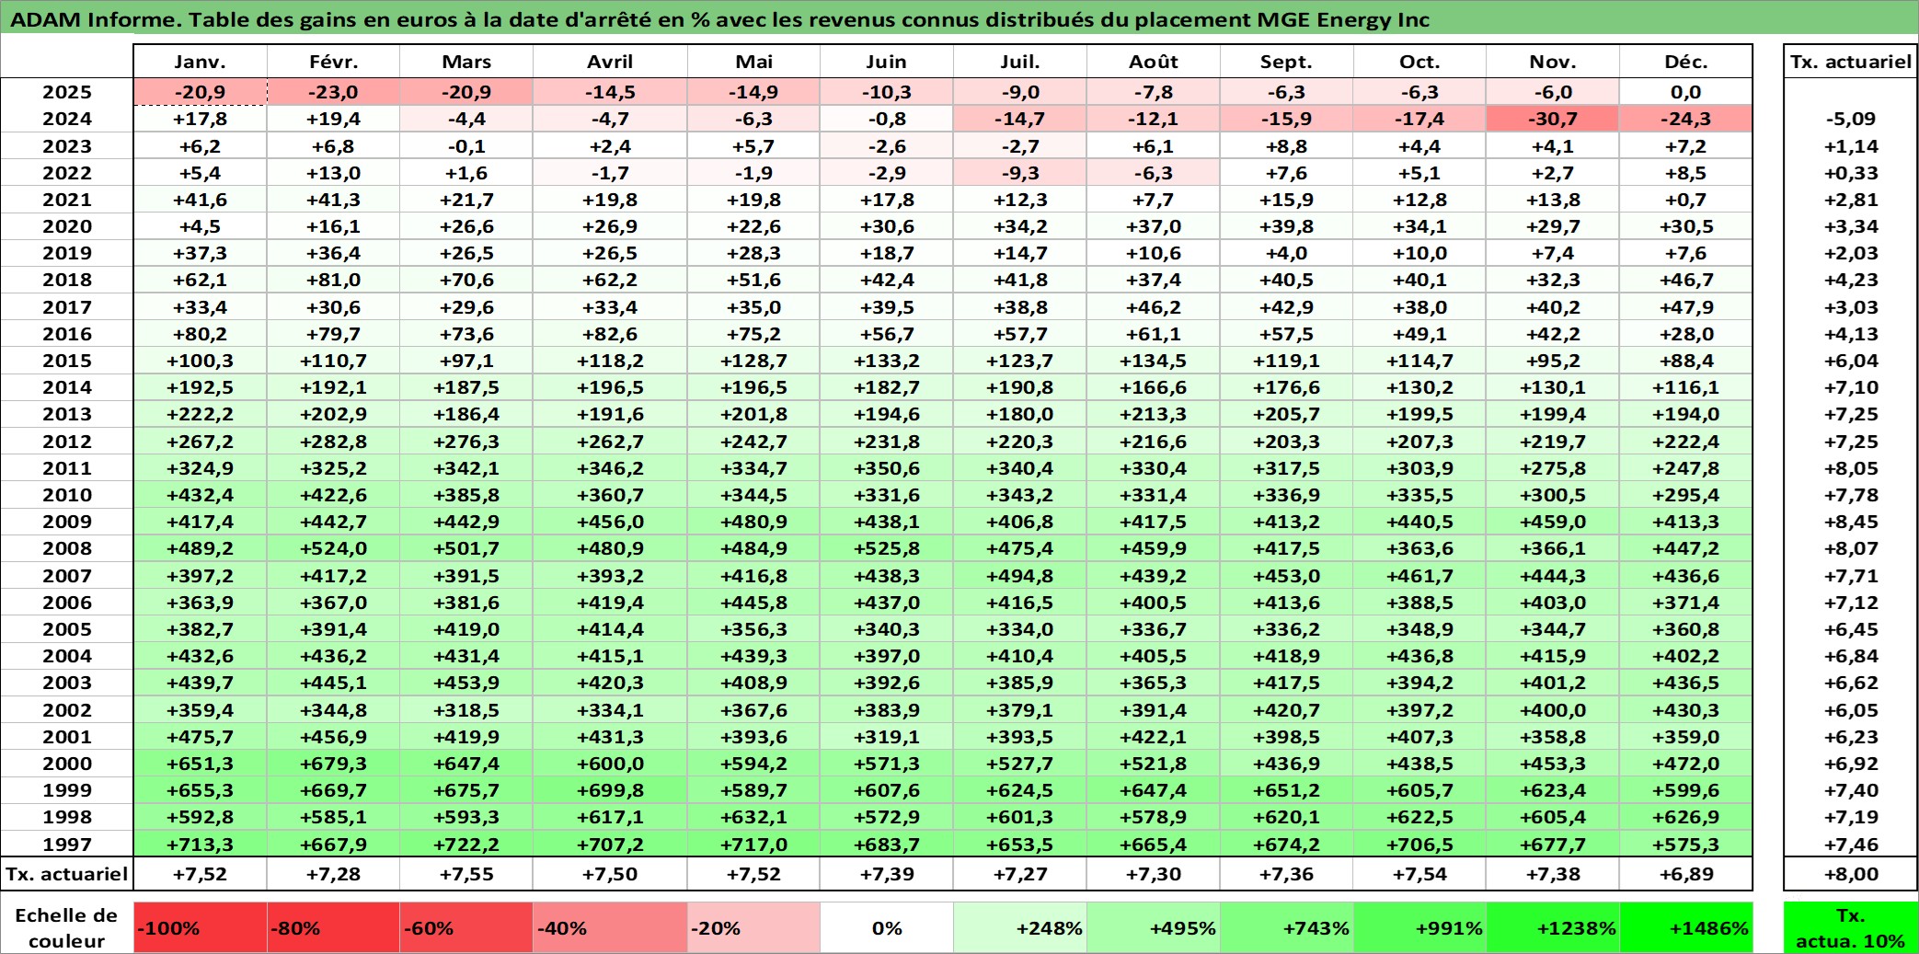Screen dimensions: 1919x954
Task: Pick the -60% color scale swatch
Action: tap(466, 927)
